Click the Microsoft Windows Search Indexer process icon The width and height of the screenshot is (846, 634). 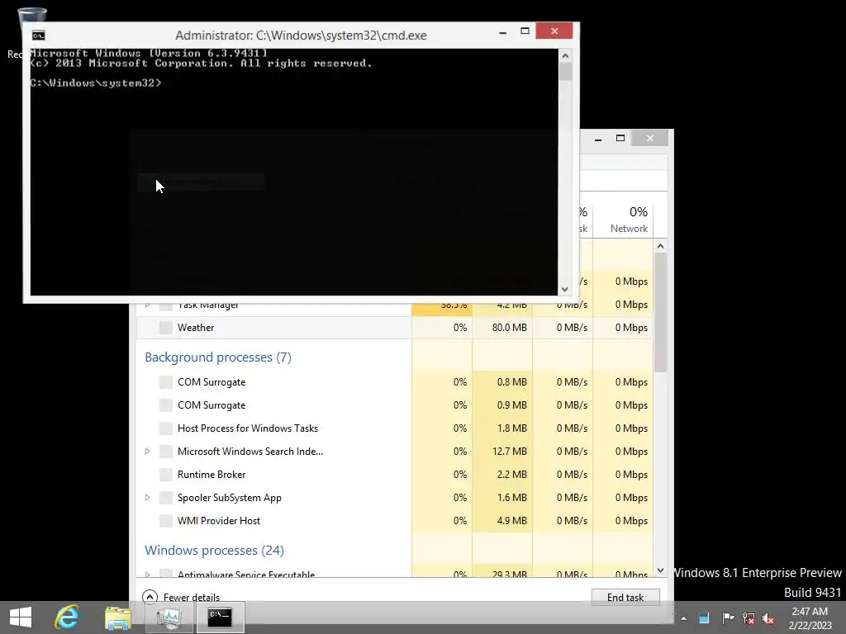165,452
